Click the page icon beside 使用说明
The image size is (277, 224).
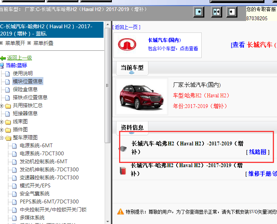pos(8,74)
